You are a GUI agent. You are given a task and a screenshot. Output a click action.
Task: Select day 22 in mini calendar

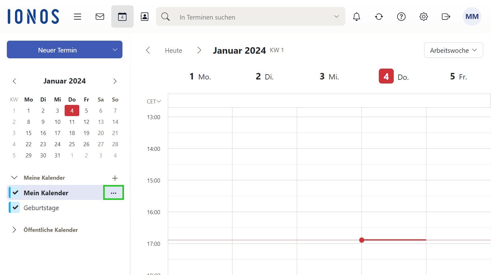29,144
